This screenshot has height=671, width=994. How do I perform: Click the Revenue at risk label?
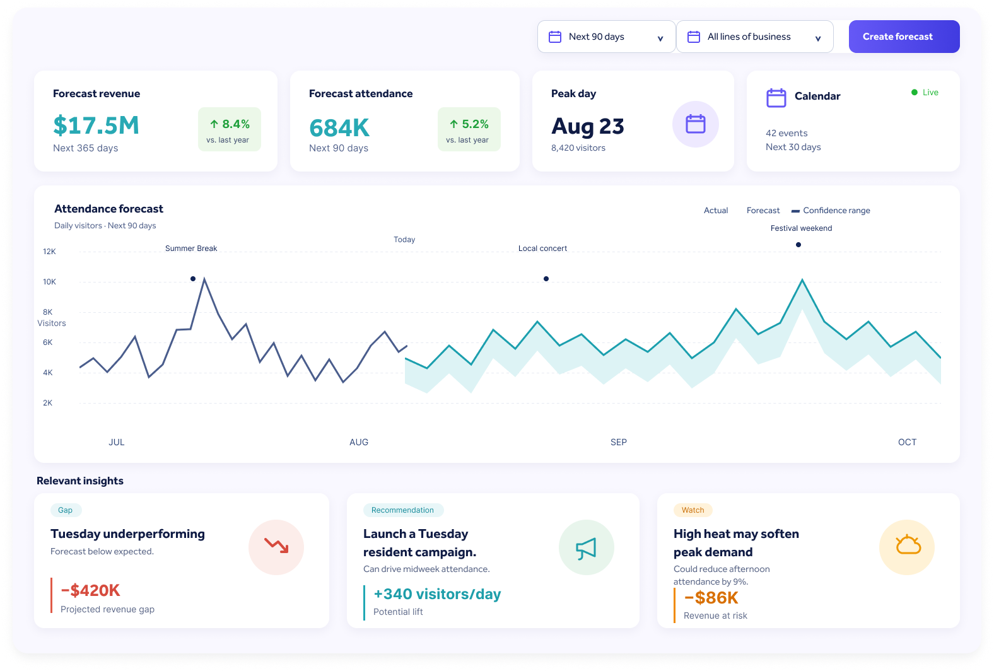(x=715, y=616)
